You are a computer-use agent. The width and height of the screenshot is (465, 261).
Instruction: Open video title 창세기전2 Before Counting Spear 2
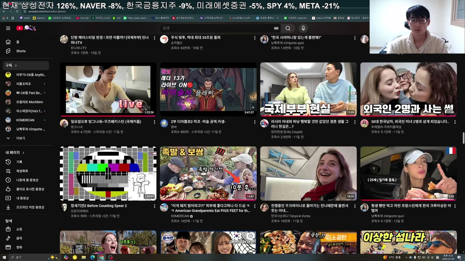coord(99,206)
